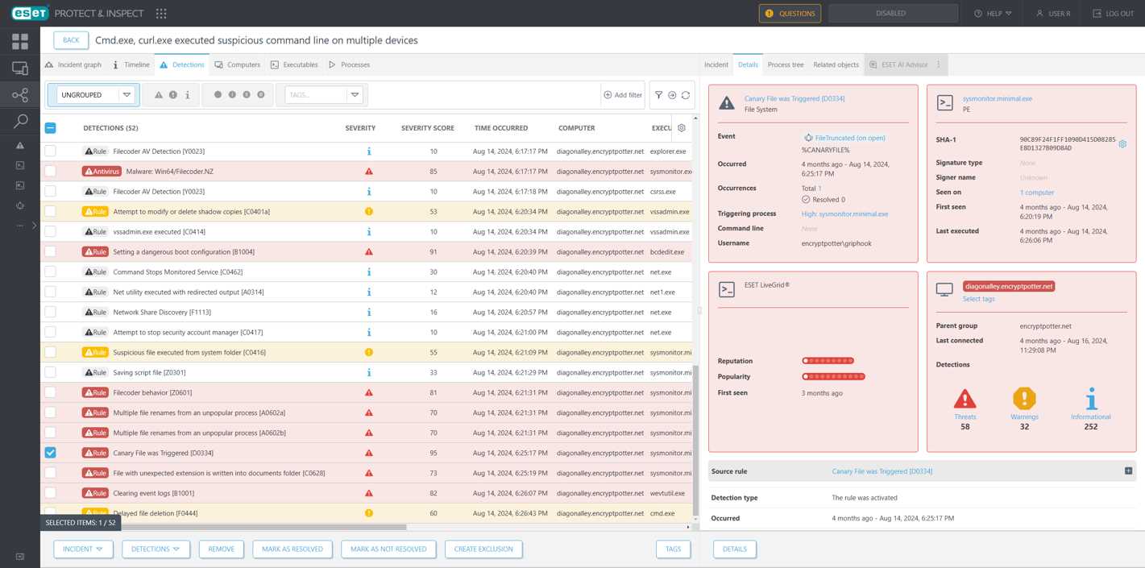Viewport: 1145px width, 568px height.
Task: Open the Dashboard icon in left sidebar
Action: pos(20,41)
